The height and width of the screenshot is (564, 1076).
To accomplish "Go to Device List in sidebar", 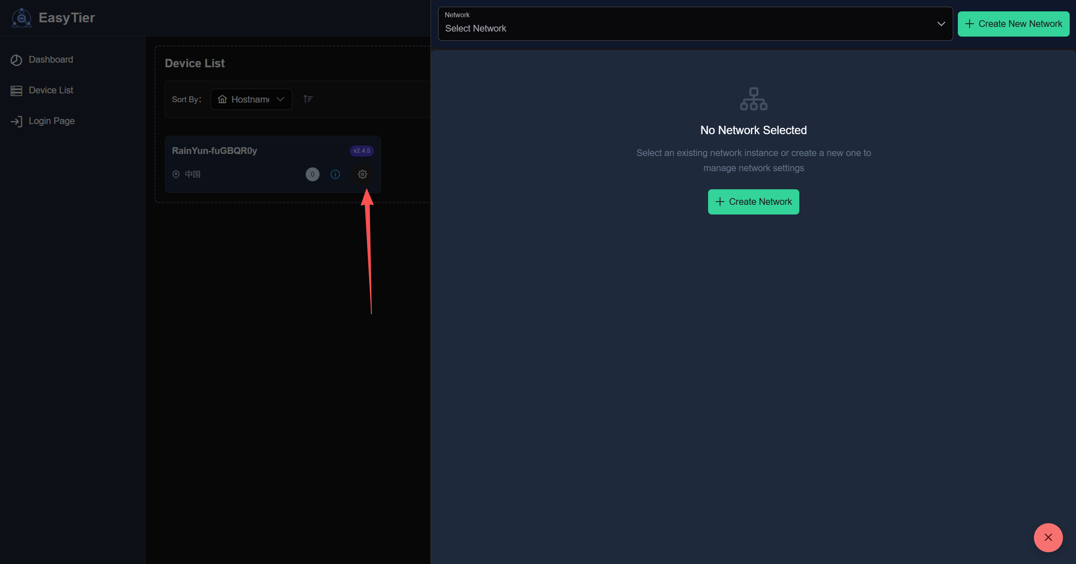I will (x=50, y=90).
